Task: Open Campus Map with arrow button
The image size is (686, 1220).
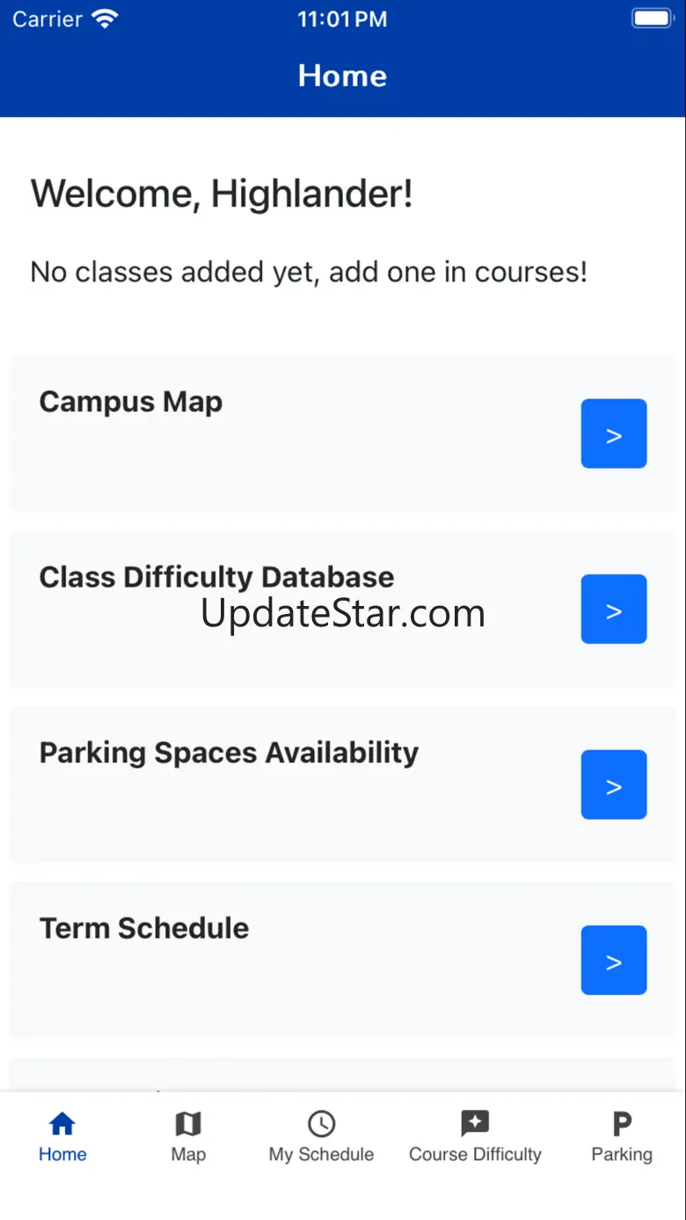Action: (614, 434)
